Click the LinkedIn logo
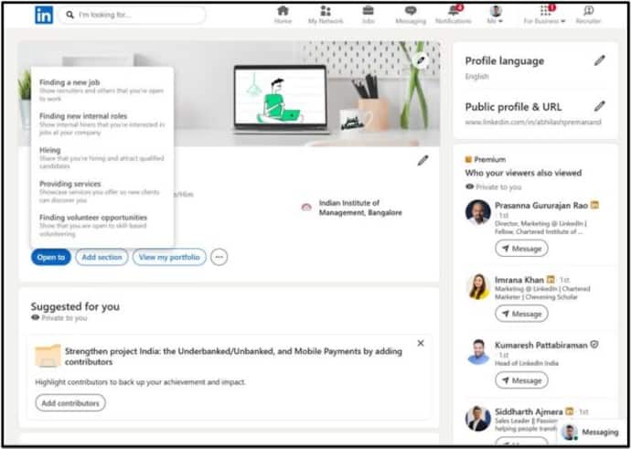631x449 pixels. coord(44,16)
